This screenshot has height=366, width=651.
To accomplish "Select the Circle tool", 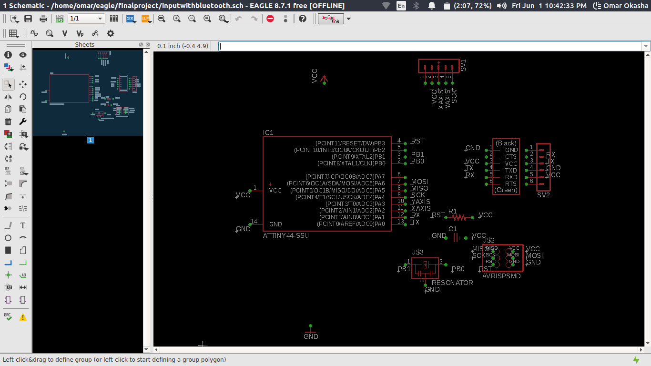I will pos(8,238).
